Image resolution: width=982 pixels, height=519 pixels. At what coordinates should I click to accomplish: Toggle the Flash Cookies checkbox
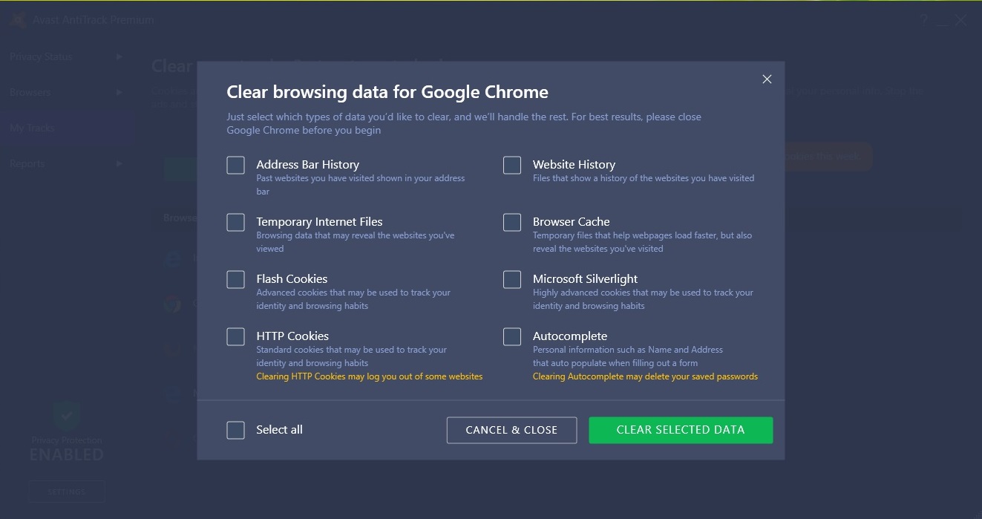point(235,279)
